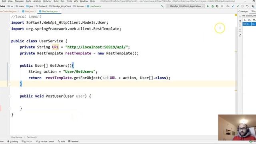256x144 pixels.
Task: Revert changes with the rollback arrow
Action: (x=247, y=6)
